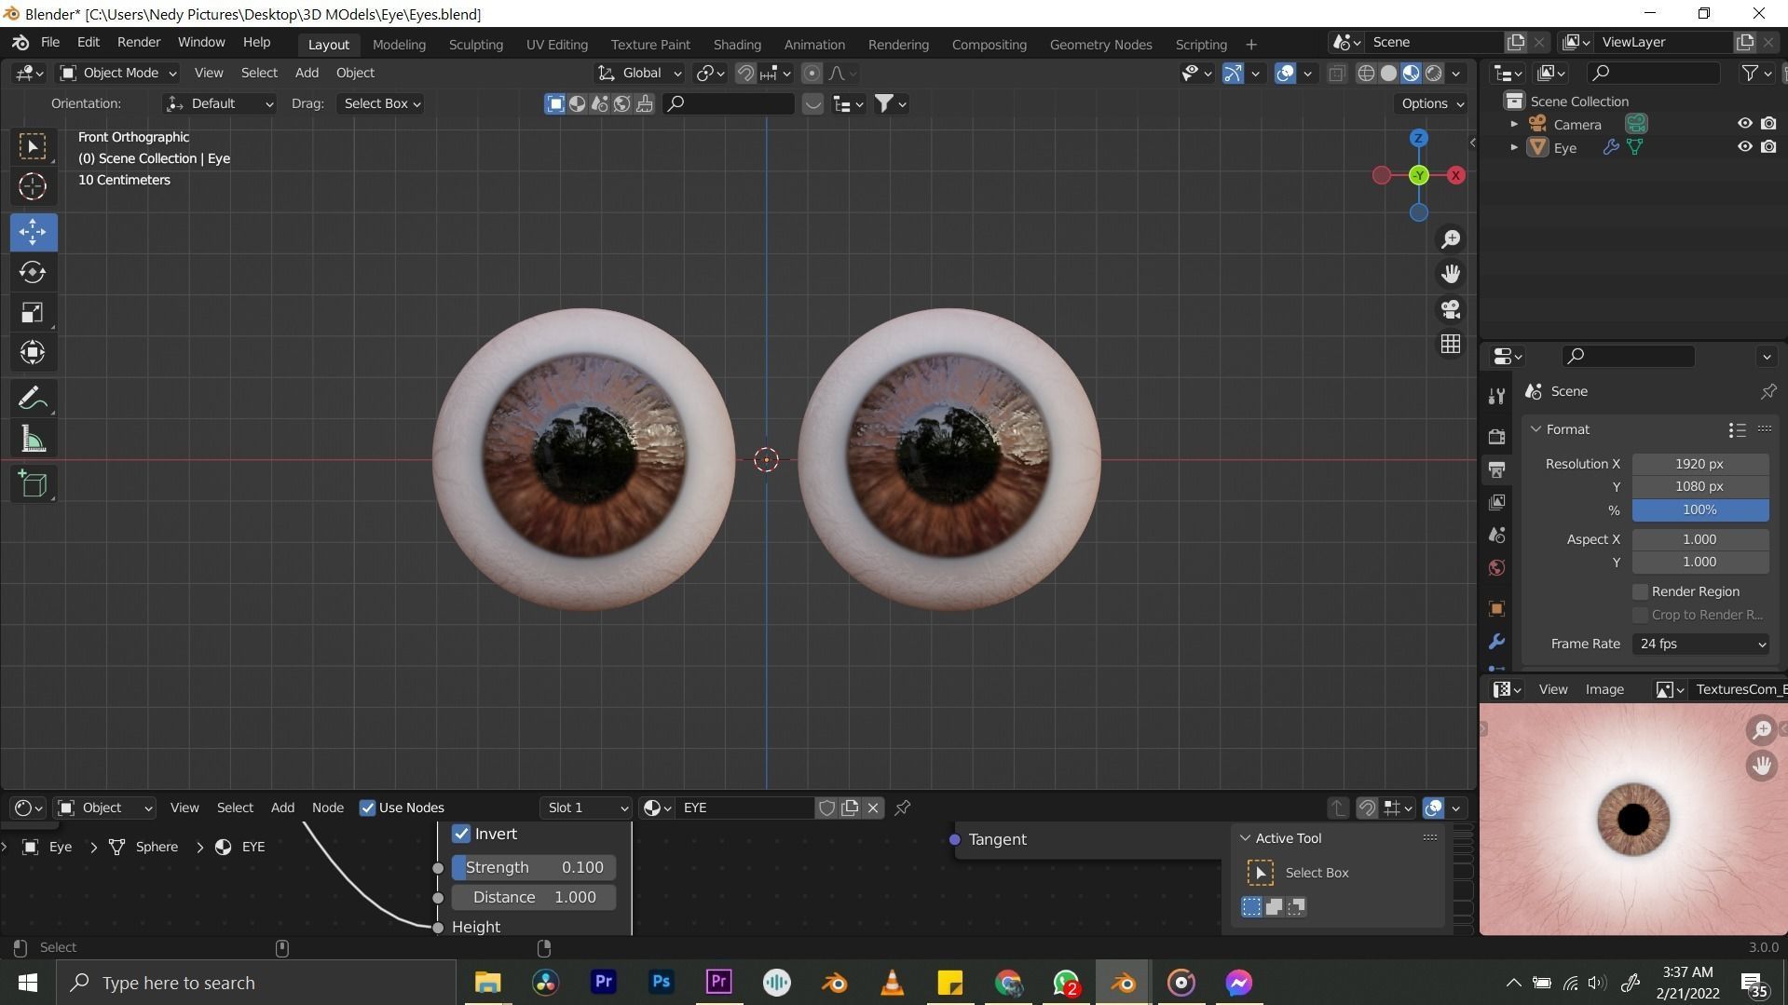This screenshot has height=1005, width=1788.
Task: Open the Drag Select Box dropdown
Action: point(381,103)
